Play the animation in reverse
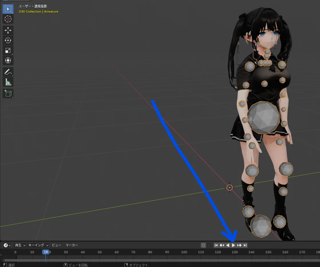Screen dimensions: 320x267 (x=228, y=245)
